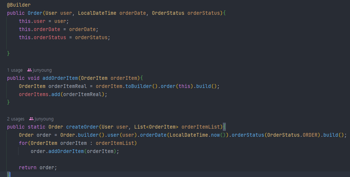
Task: Click the author icon above addOrderItem method
Action: (x=30, y=70)
